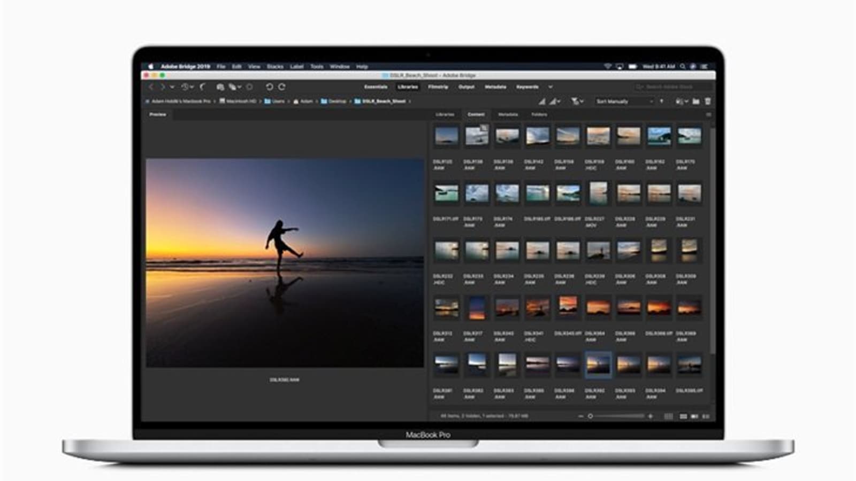Switch to thumbnails view
The width and height of the screenshot is (856, 481).
[683, 416]
